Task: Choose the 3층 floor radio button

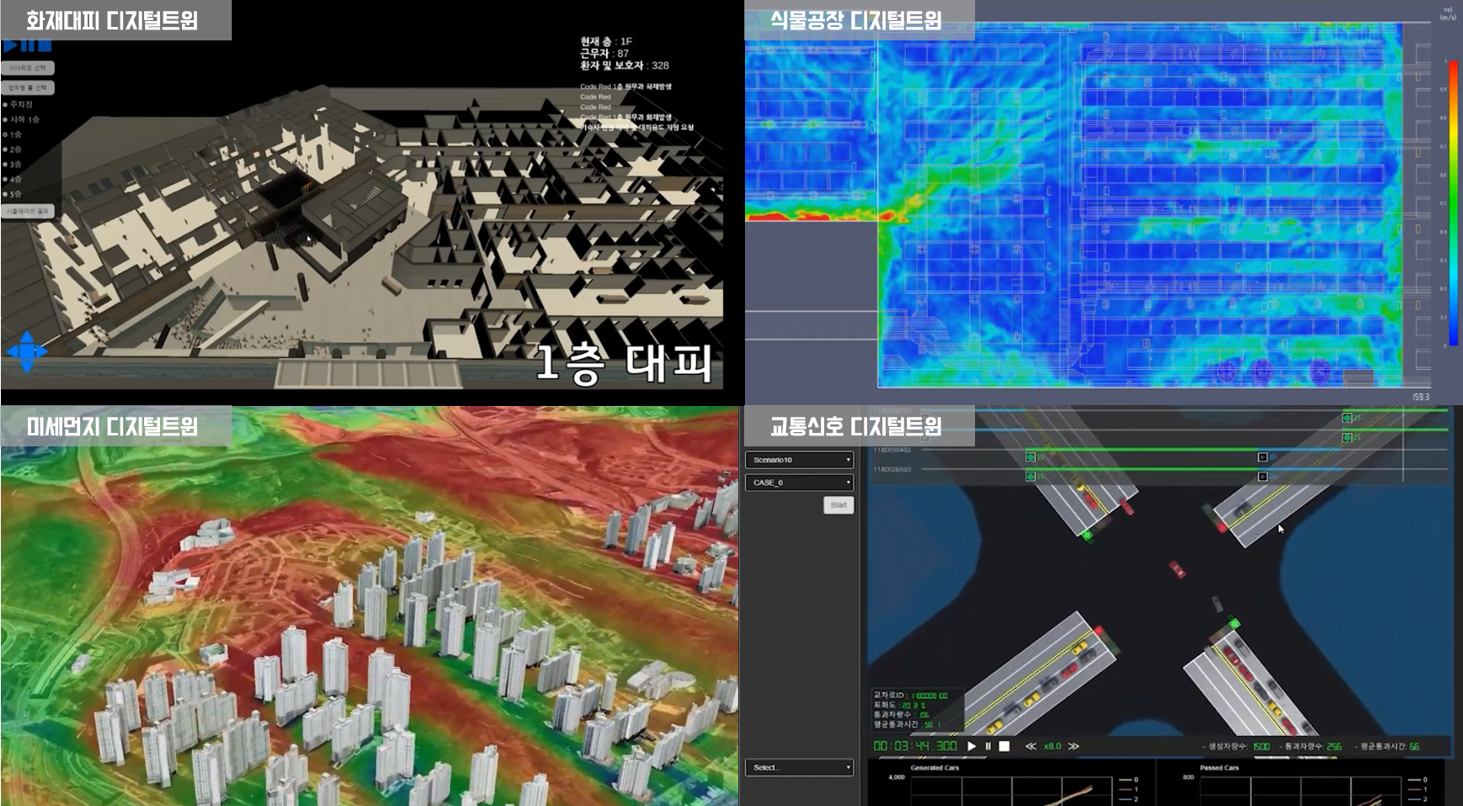Action: point(6,164)
